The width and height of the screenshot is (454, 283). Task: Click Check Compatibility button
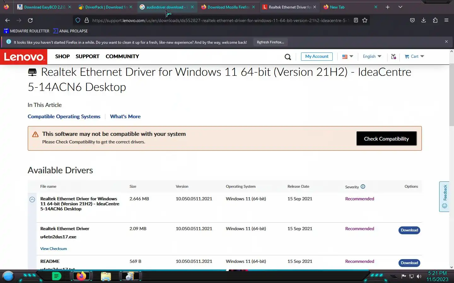(387, 139)
